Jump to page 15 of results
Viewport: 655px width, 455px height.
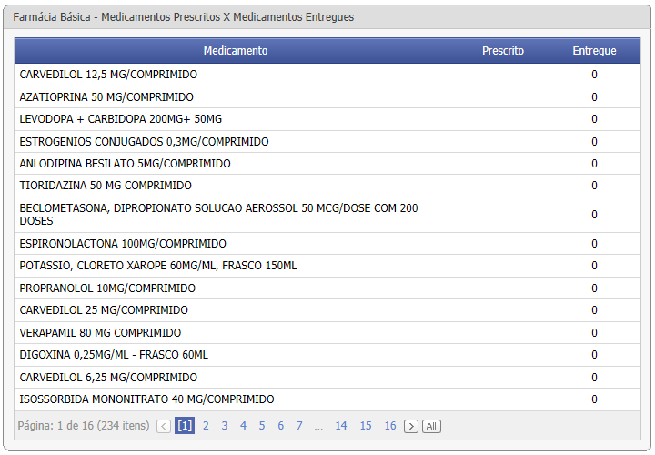pos(366,426)
